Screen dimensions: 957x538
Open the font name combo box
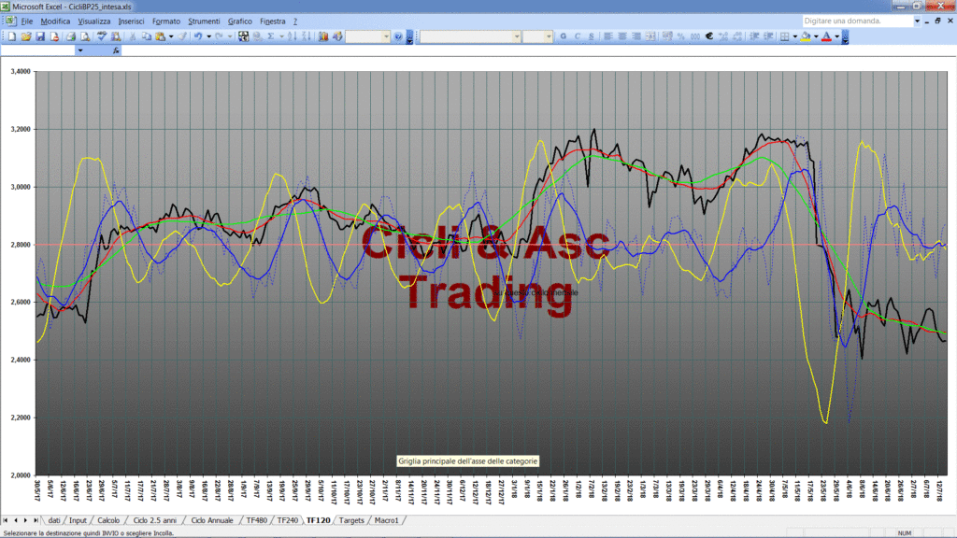470,36
